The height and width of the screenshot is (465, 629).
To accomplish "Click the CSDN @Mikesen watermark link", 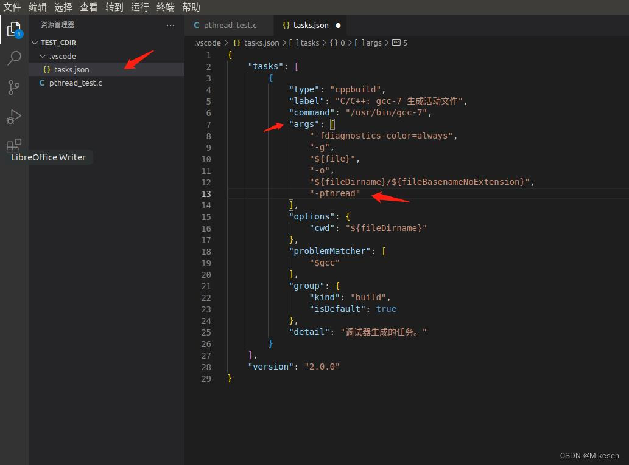I will [589, 455].
